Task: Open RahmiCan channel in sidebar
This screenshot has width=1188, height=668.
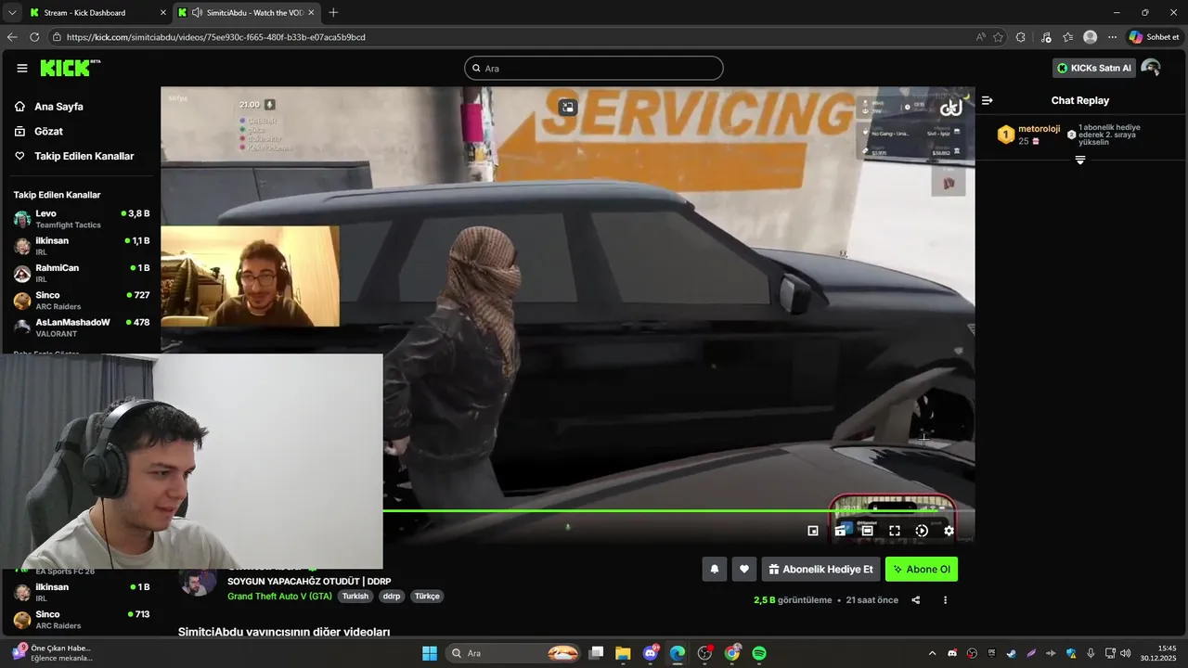Action: pyautogui.click(x=82, y=273)
